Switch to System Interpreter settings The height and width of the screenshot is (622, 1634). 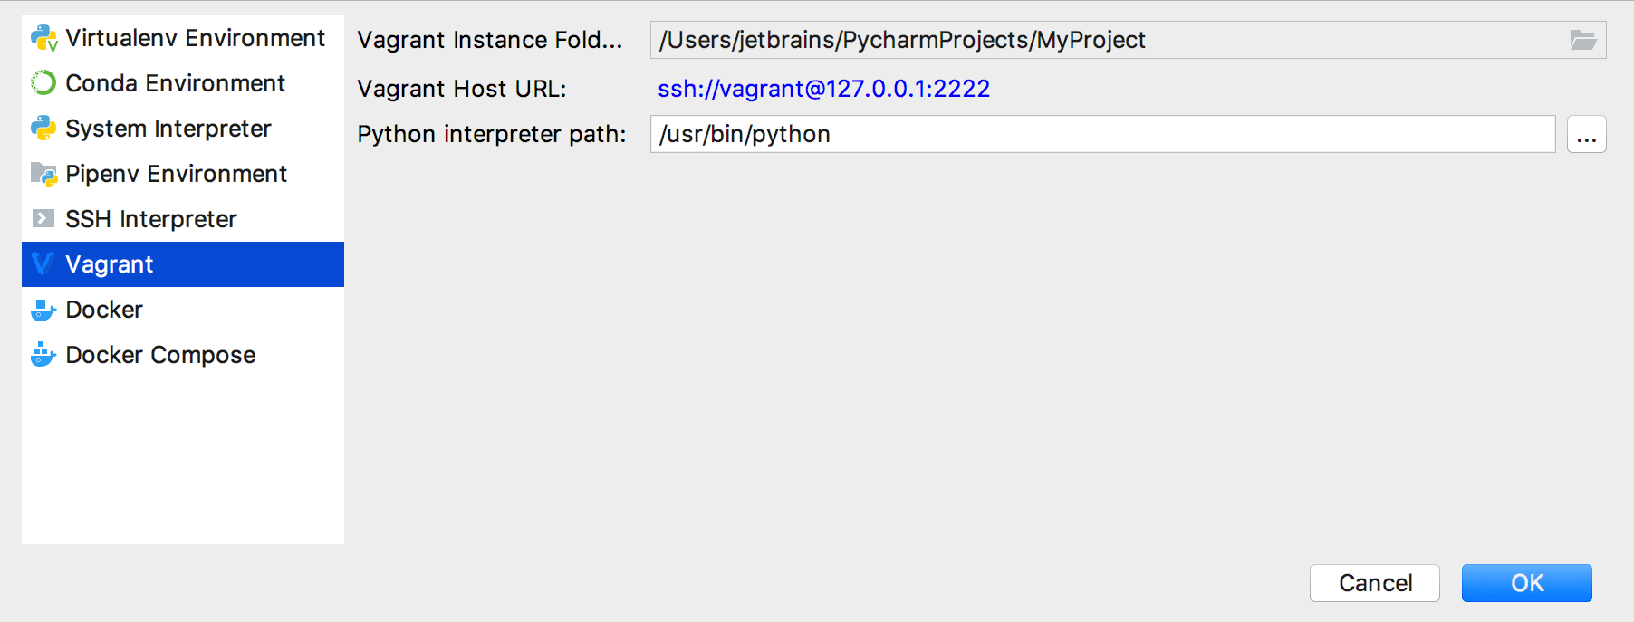(167, 129)
